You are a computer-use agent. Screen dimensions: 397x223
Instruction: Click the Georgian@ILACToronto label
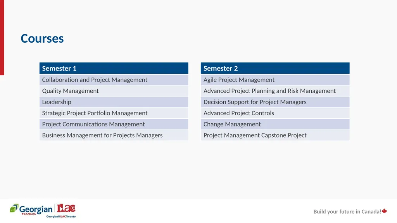(x=61, y=216)
